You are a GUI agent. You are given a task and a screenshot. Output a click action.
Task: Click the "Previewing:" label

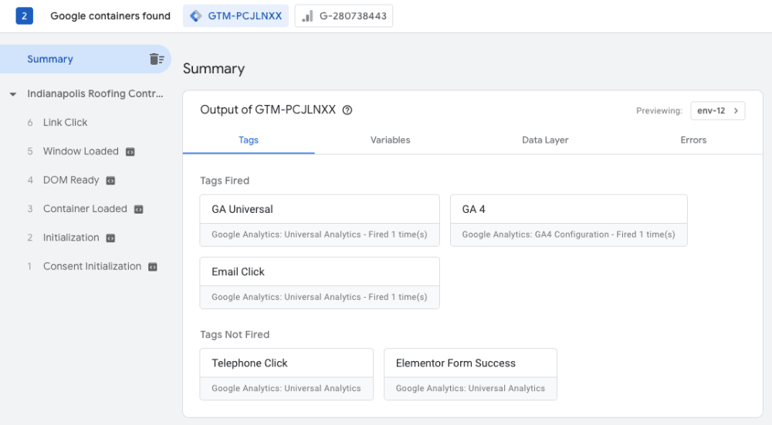tap(659, 110)
